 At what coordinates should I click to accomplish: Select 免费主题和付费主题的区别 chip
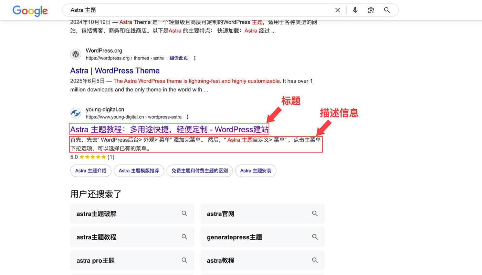pyautogui.click(x=200, y=170)
